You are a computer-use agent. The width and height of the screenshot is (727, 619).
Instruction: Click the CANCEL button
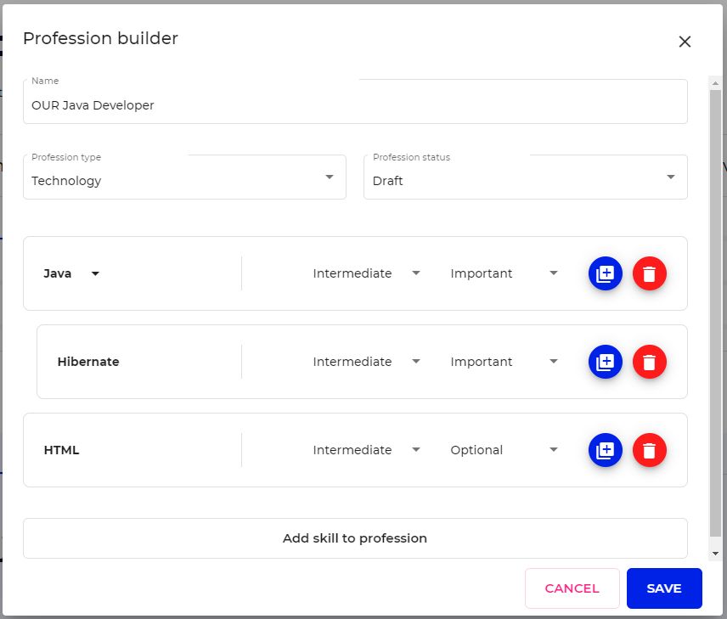572,588
